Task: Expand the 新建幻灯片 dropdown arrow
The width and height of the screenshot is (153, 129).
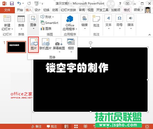Action: coord(12,29)
